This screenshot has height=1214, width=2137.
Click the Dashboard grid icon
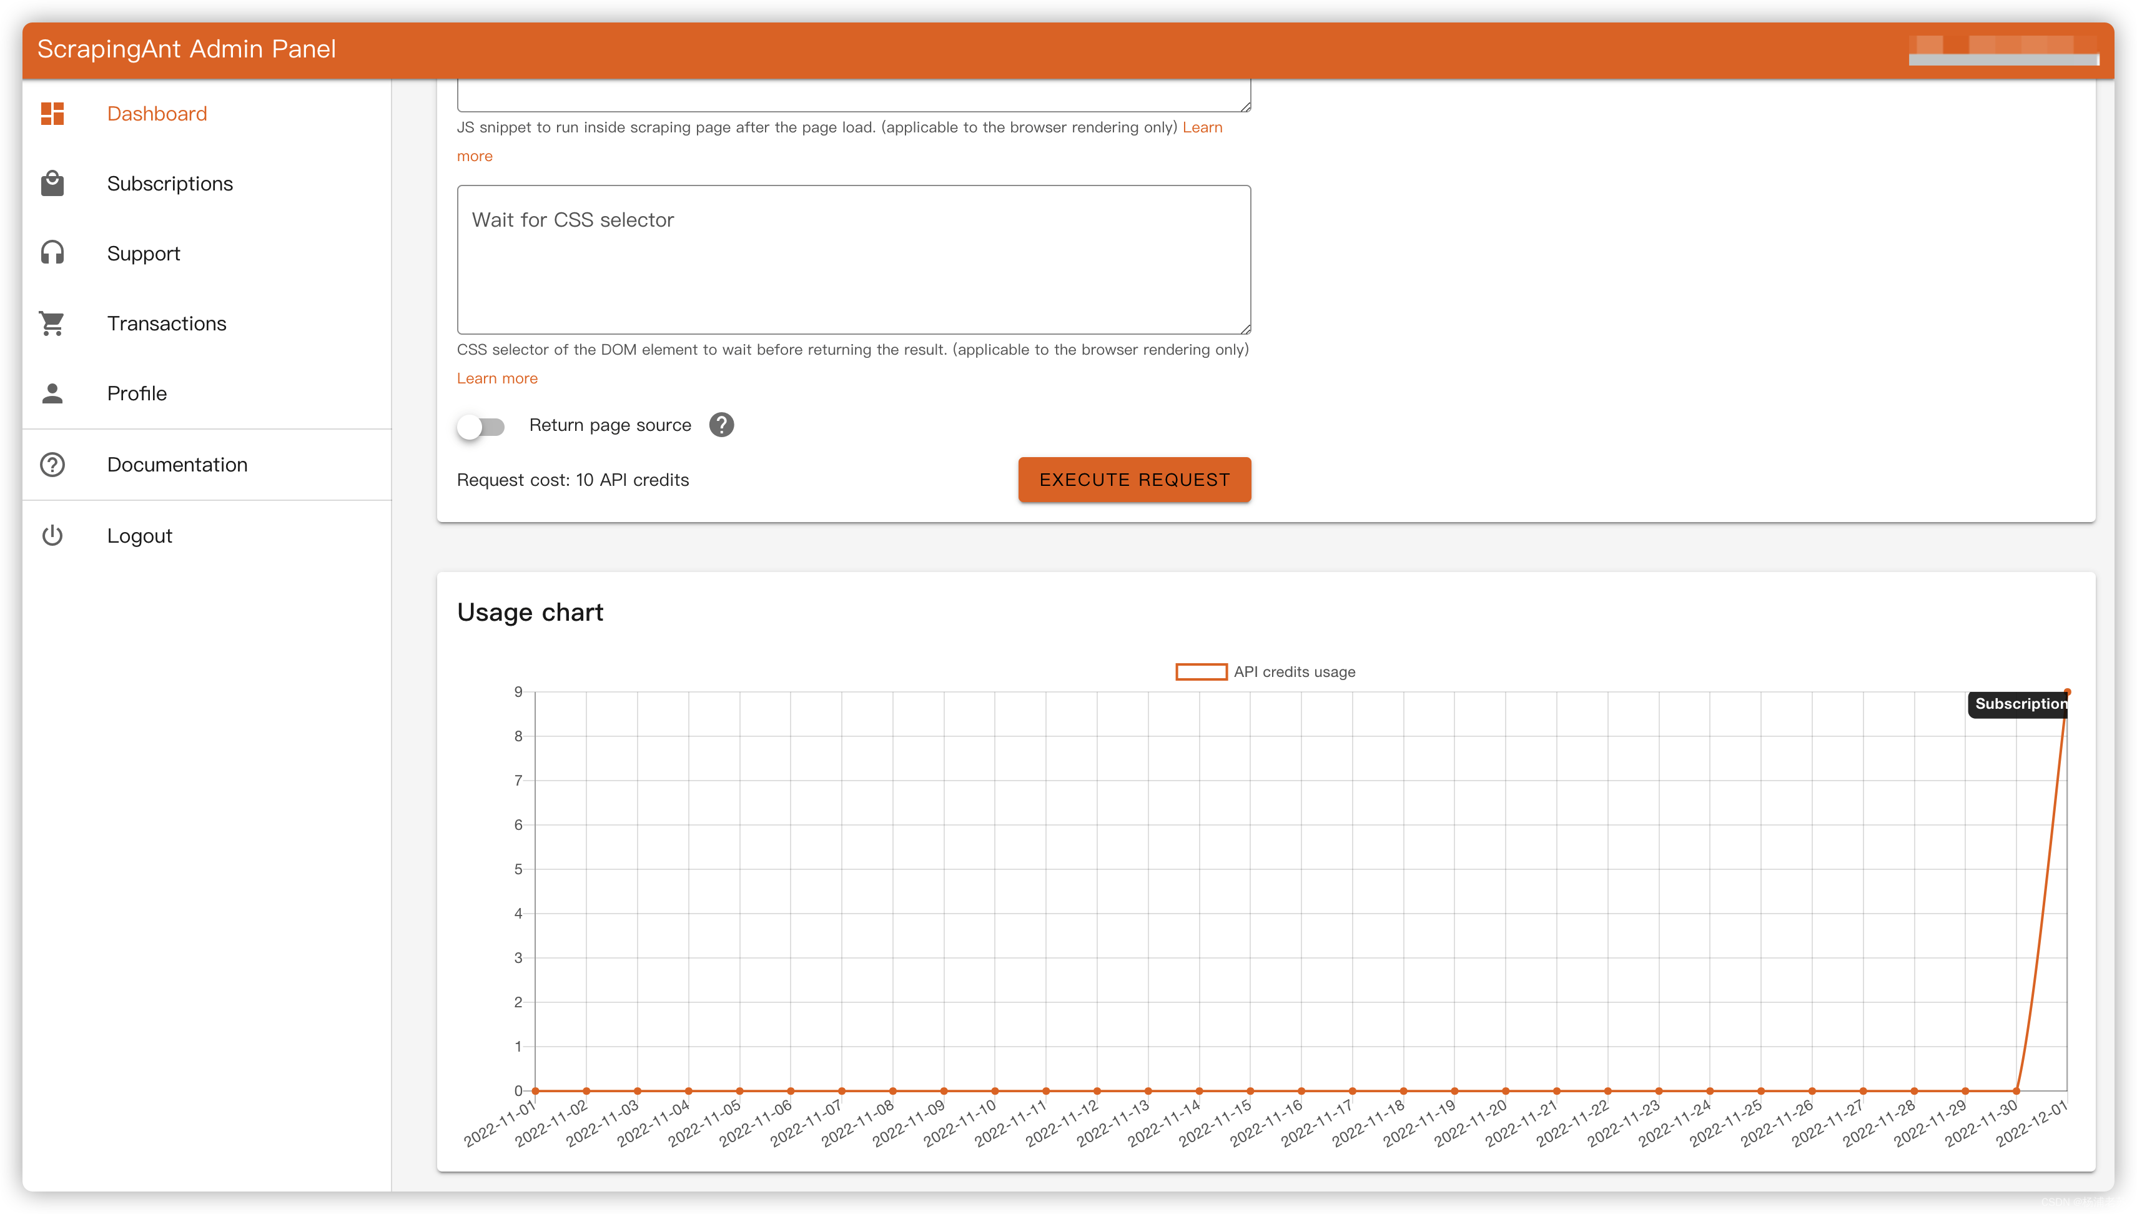[52, 114]
